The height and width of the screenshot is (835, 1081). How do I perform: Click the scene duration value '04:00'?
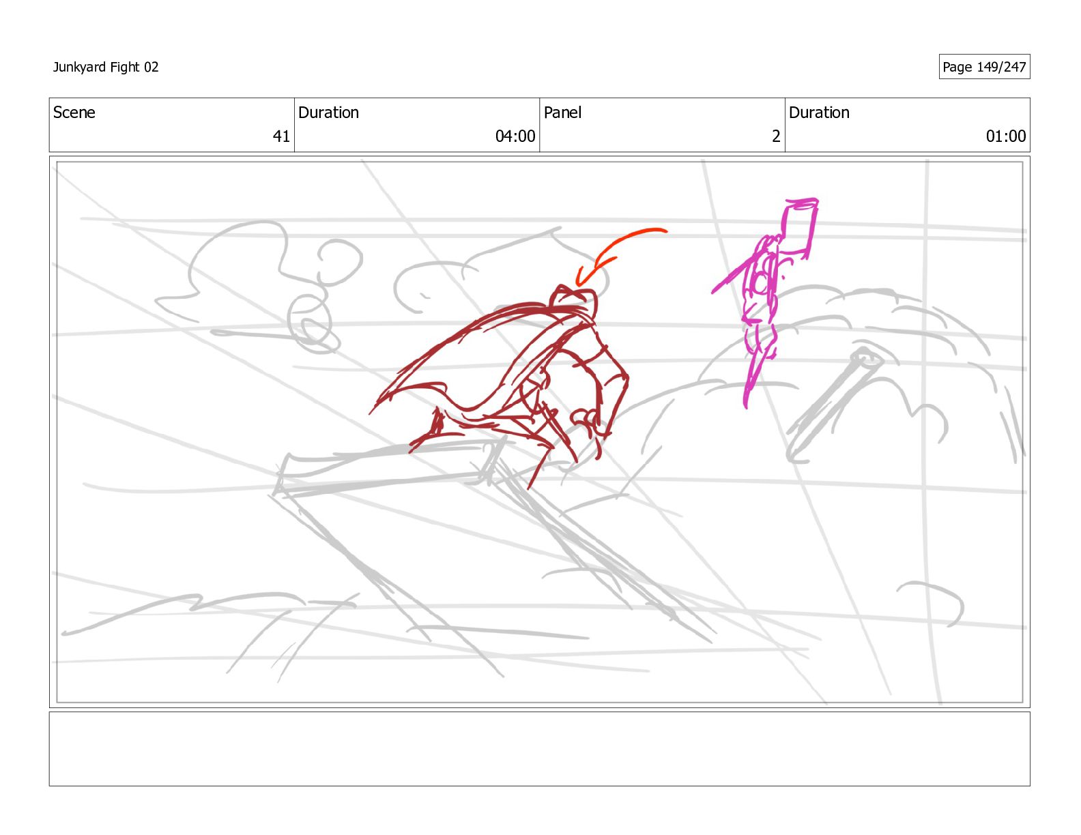click(515, 136)
